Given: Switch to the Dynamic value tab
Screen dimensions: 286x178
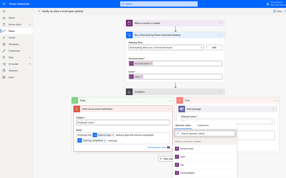Looking at the screenshot, I should tap(183, 125).
